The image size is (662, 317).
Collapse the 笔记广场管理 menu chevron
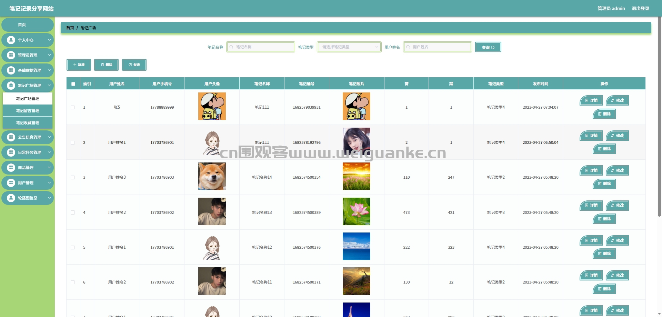tap(49, 86)
